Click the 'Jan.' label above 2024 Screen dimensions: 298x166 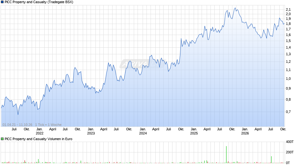(x=143, y=129)
